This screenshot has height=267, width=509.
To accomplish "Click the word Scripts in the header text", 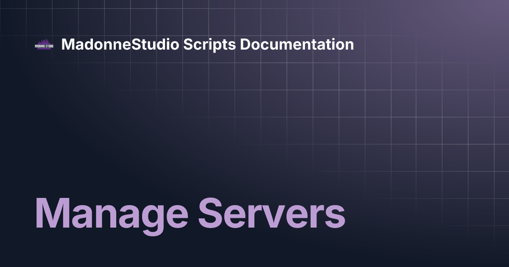I will click(x=210, y=44).
